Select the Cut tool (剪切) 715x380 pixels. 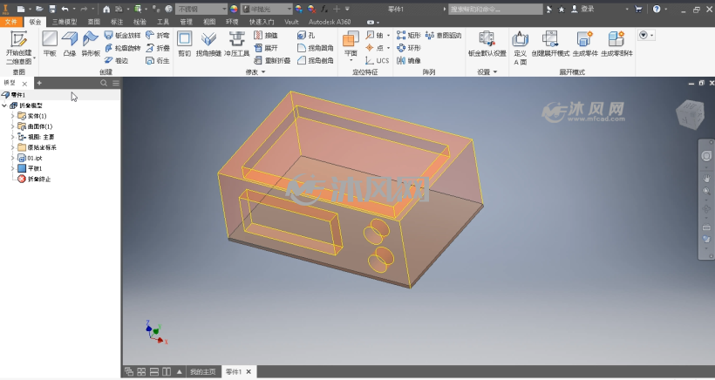[x=184, y=44]
